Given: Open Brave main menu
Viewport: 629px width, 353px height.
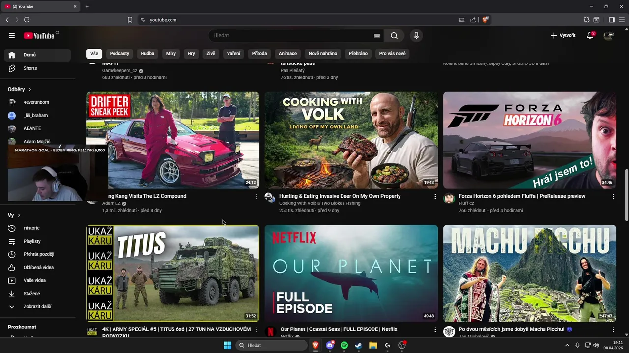Looking at the screenshot, I should 622,20.
